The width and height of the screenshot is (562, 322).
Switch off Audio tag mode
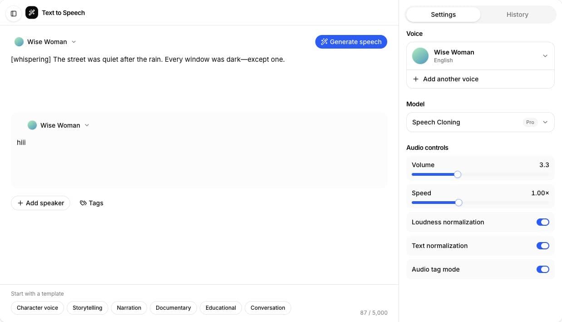(543, 269)
